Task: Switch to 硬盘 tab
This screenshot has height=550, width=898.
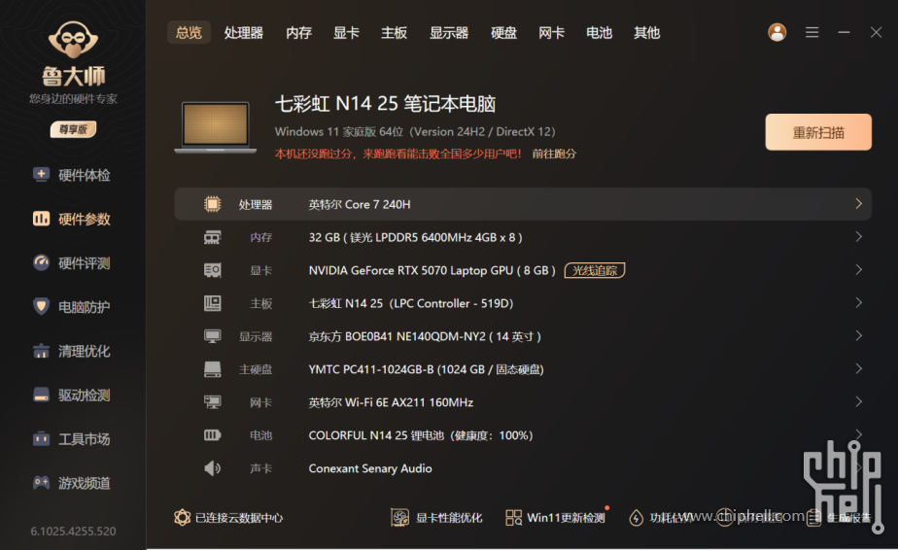Action: coord(503,33)
